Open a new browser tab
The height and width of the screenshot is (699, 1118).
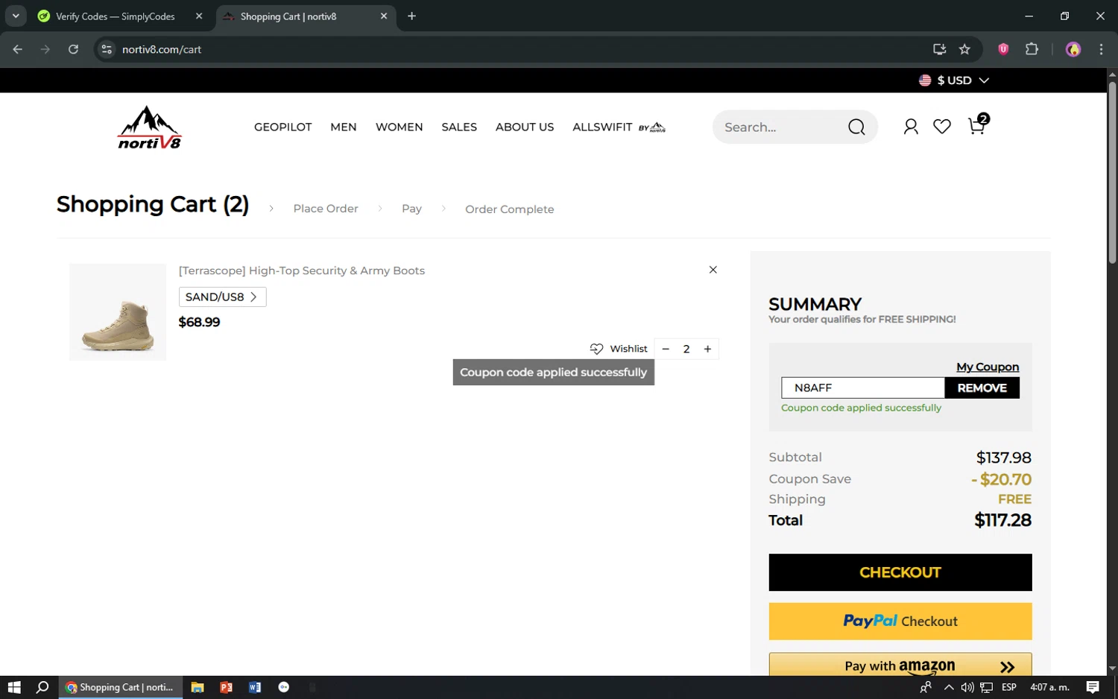click(411, 16)
